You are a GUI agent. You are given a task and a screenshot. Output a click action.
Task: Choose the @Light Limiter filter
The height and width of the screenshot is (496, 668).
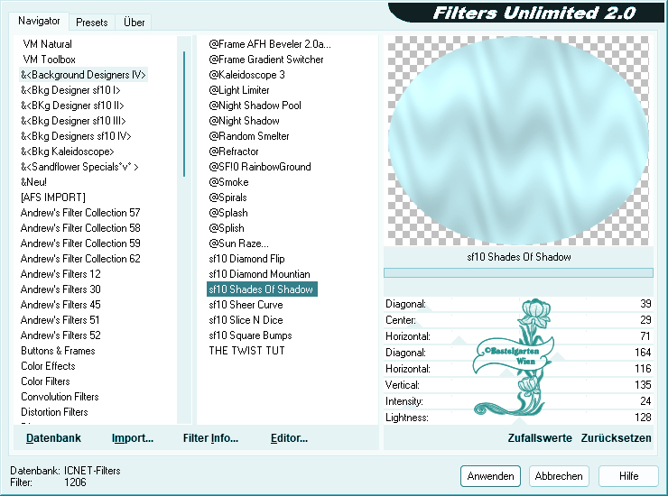click(239, 90)
